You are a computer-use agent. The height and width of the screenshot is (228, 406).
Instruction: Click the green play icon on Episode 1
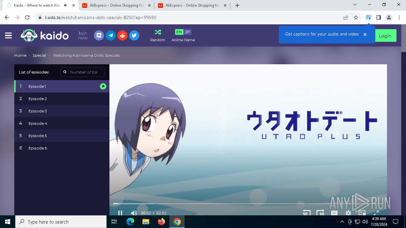click(x=103, y=86)
